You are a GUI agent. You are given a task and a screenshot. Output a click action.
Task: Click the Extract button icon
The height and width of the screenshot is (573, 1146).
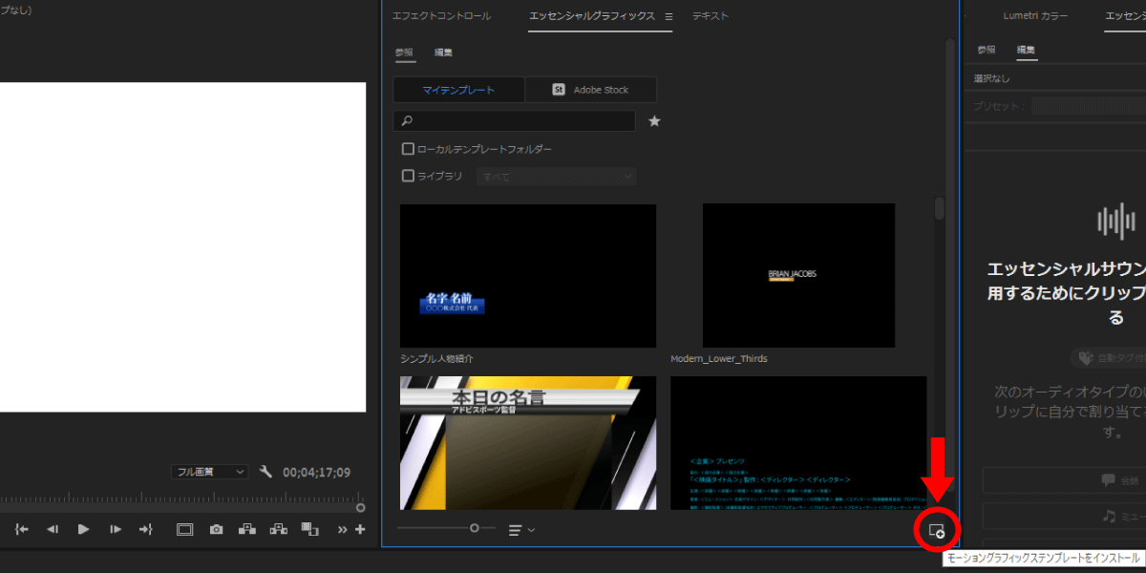point(278,529)
